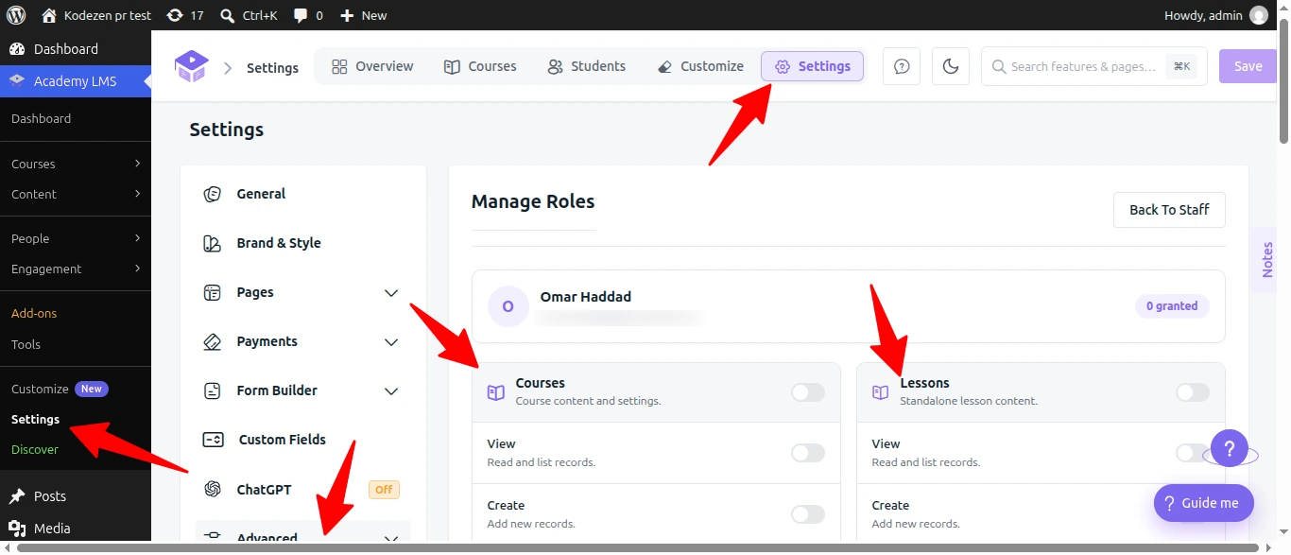This screenshot has height=555, width=1291.
Task: Select the Settings tab in header
Action: (x=813, y=66)
